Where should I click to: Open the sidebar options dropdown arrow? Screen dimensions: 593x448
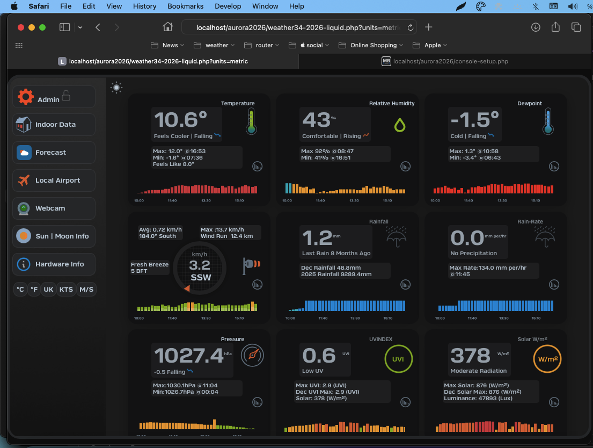80,27
